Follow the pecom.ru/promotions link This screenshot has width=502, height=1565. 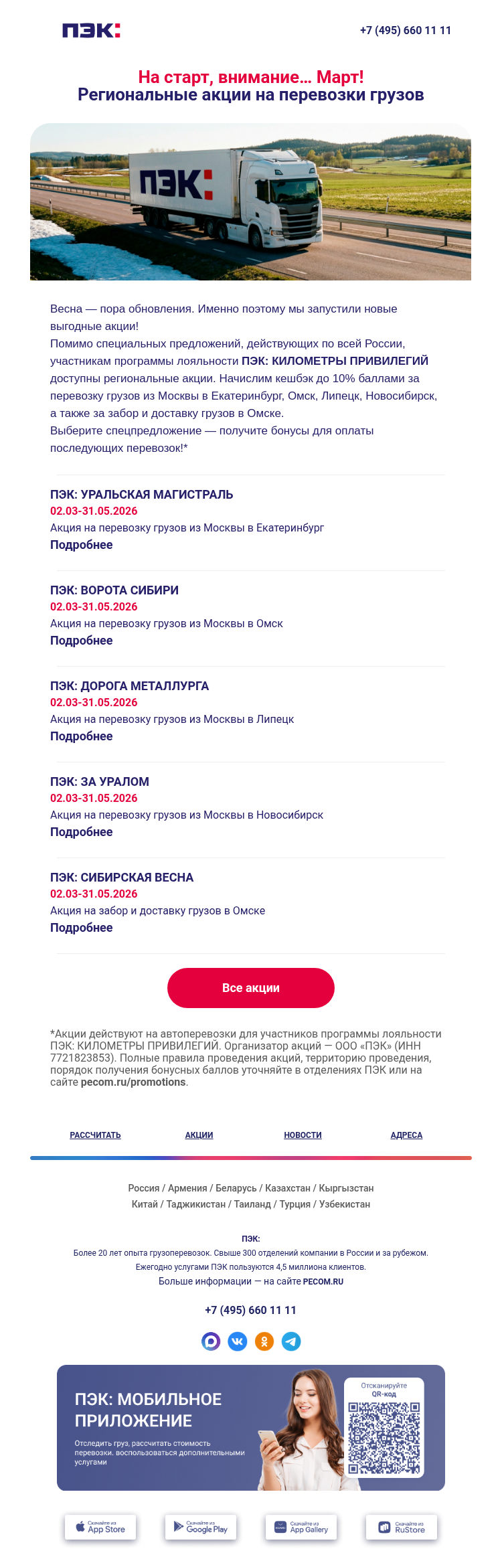(x=133, y=1082)
